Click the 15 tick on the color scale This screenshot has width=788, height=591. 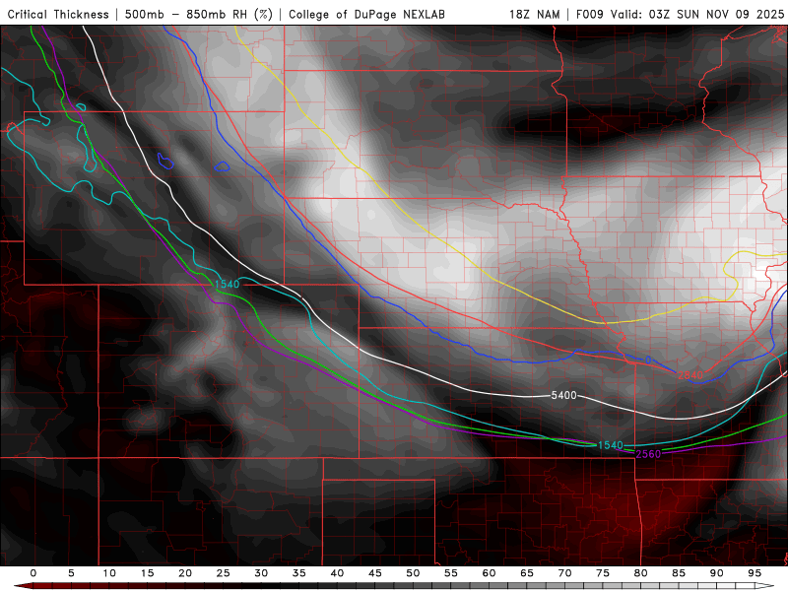147,573
